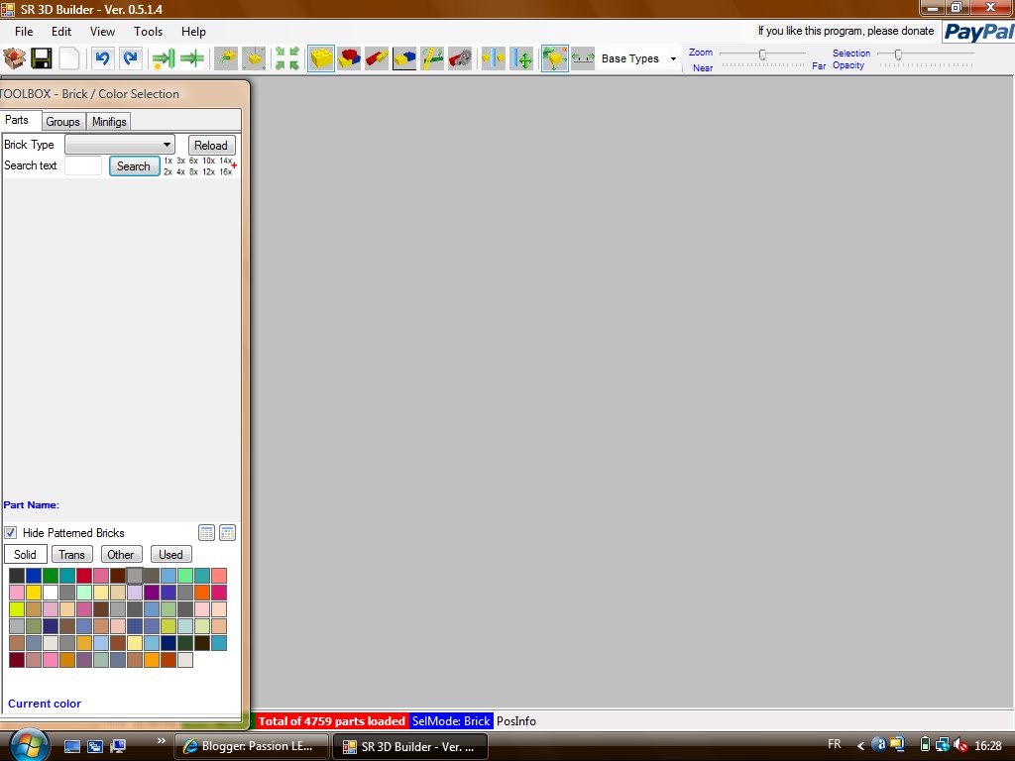Screen dimensions: 1015x761
Task: Click the Reload button
Action: pos(211,145)
